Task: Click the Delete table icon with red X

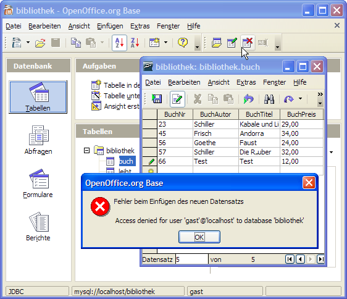Action: coord(248,43)
